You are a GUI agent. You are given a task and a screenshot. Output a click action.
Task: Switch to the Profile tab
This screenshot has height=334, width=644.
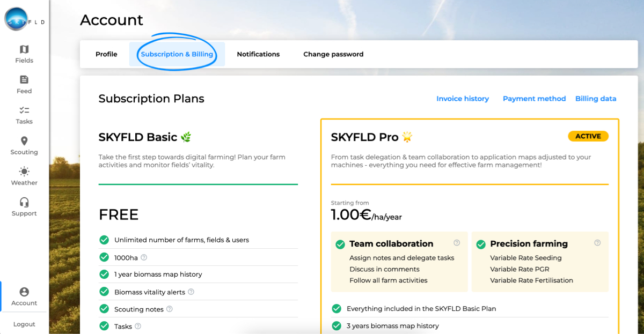click(106, 54)
